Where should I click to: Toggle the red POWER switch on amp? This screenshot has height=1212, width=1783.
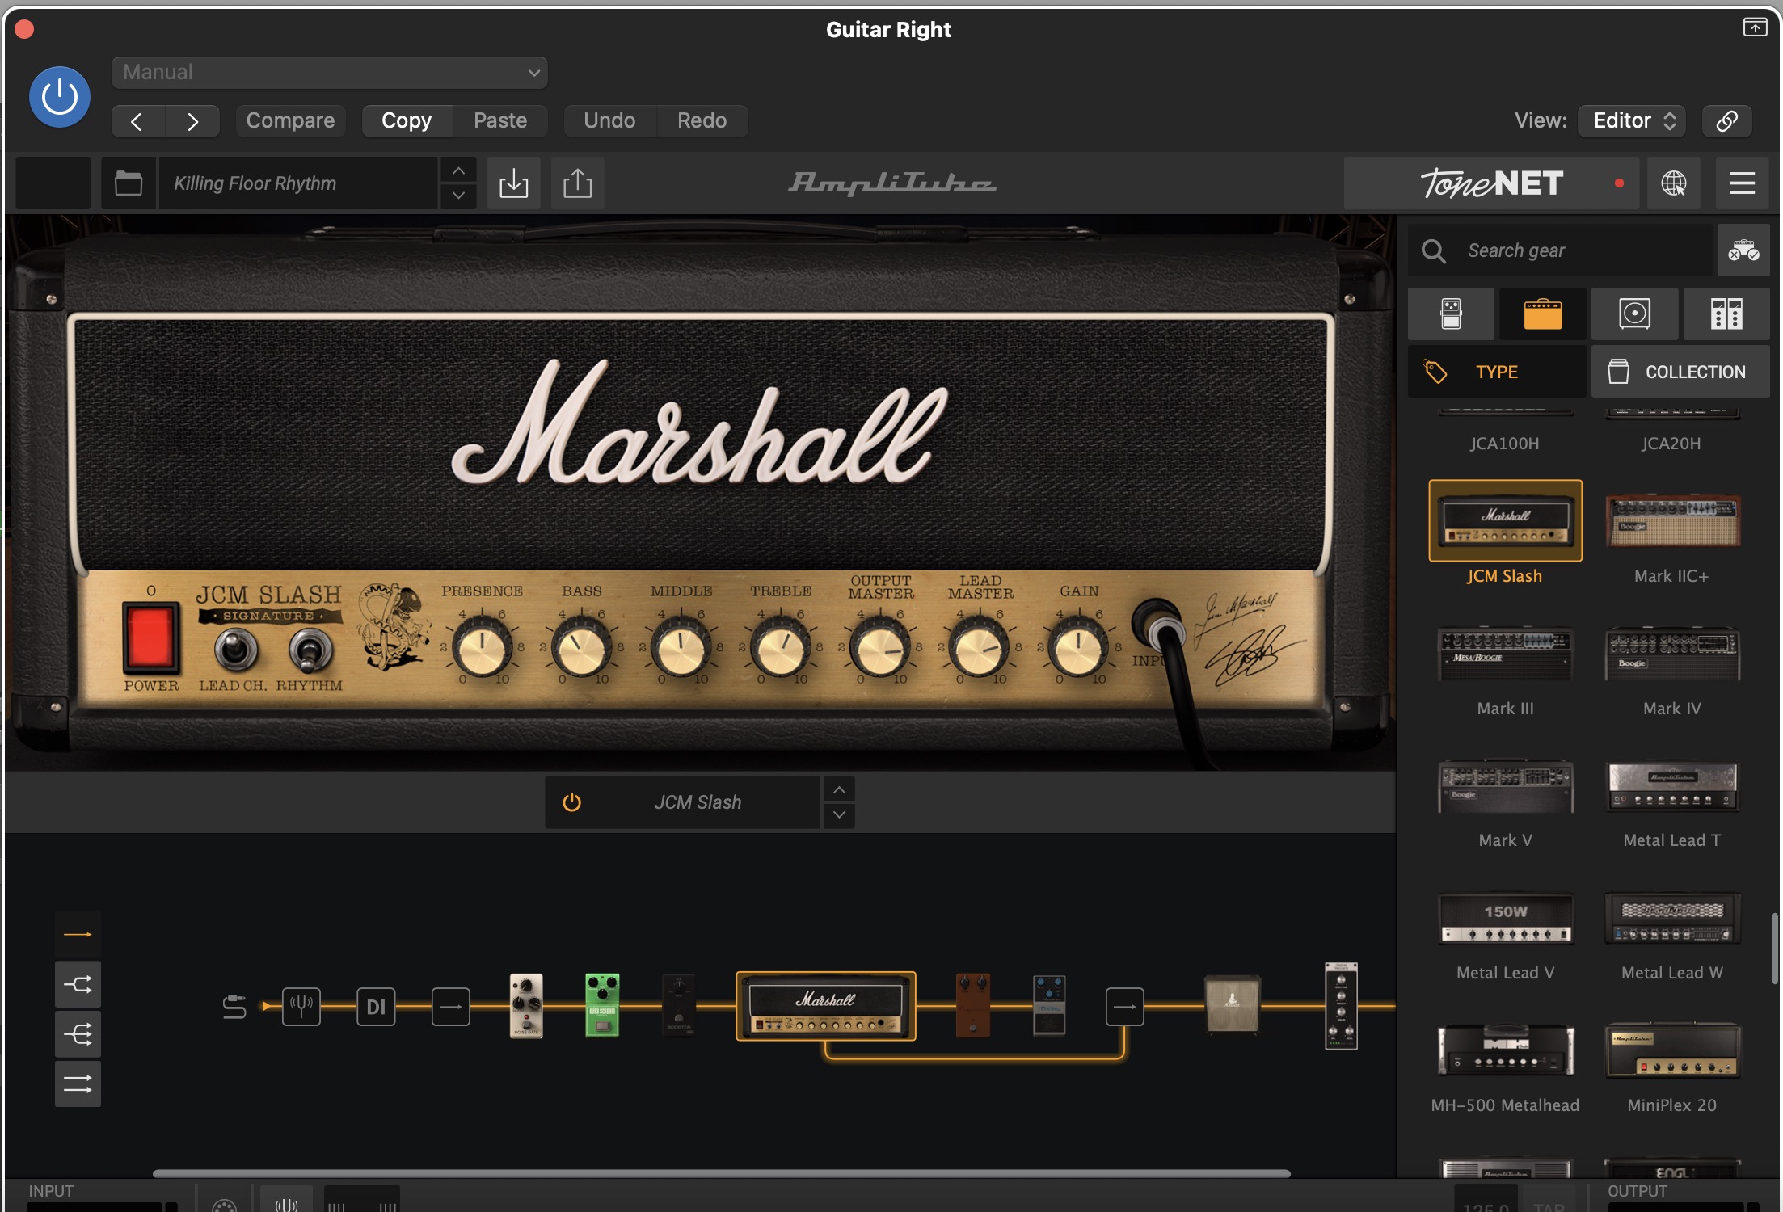coord(150,638)
